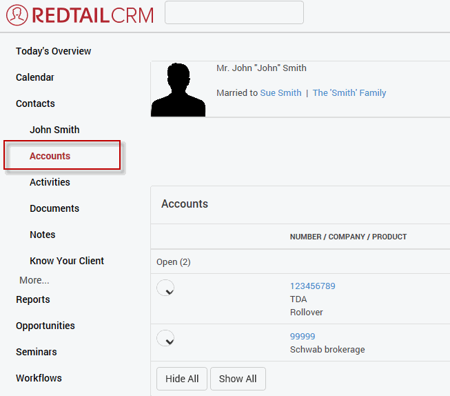Click the top search input field

click(234, 13)
